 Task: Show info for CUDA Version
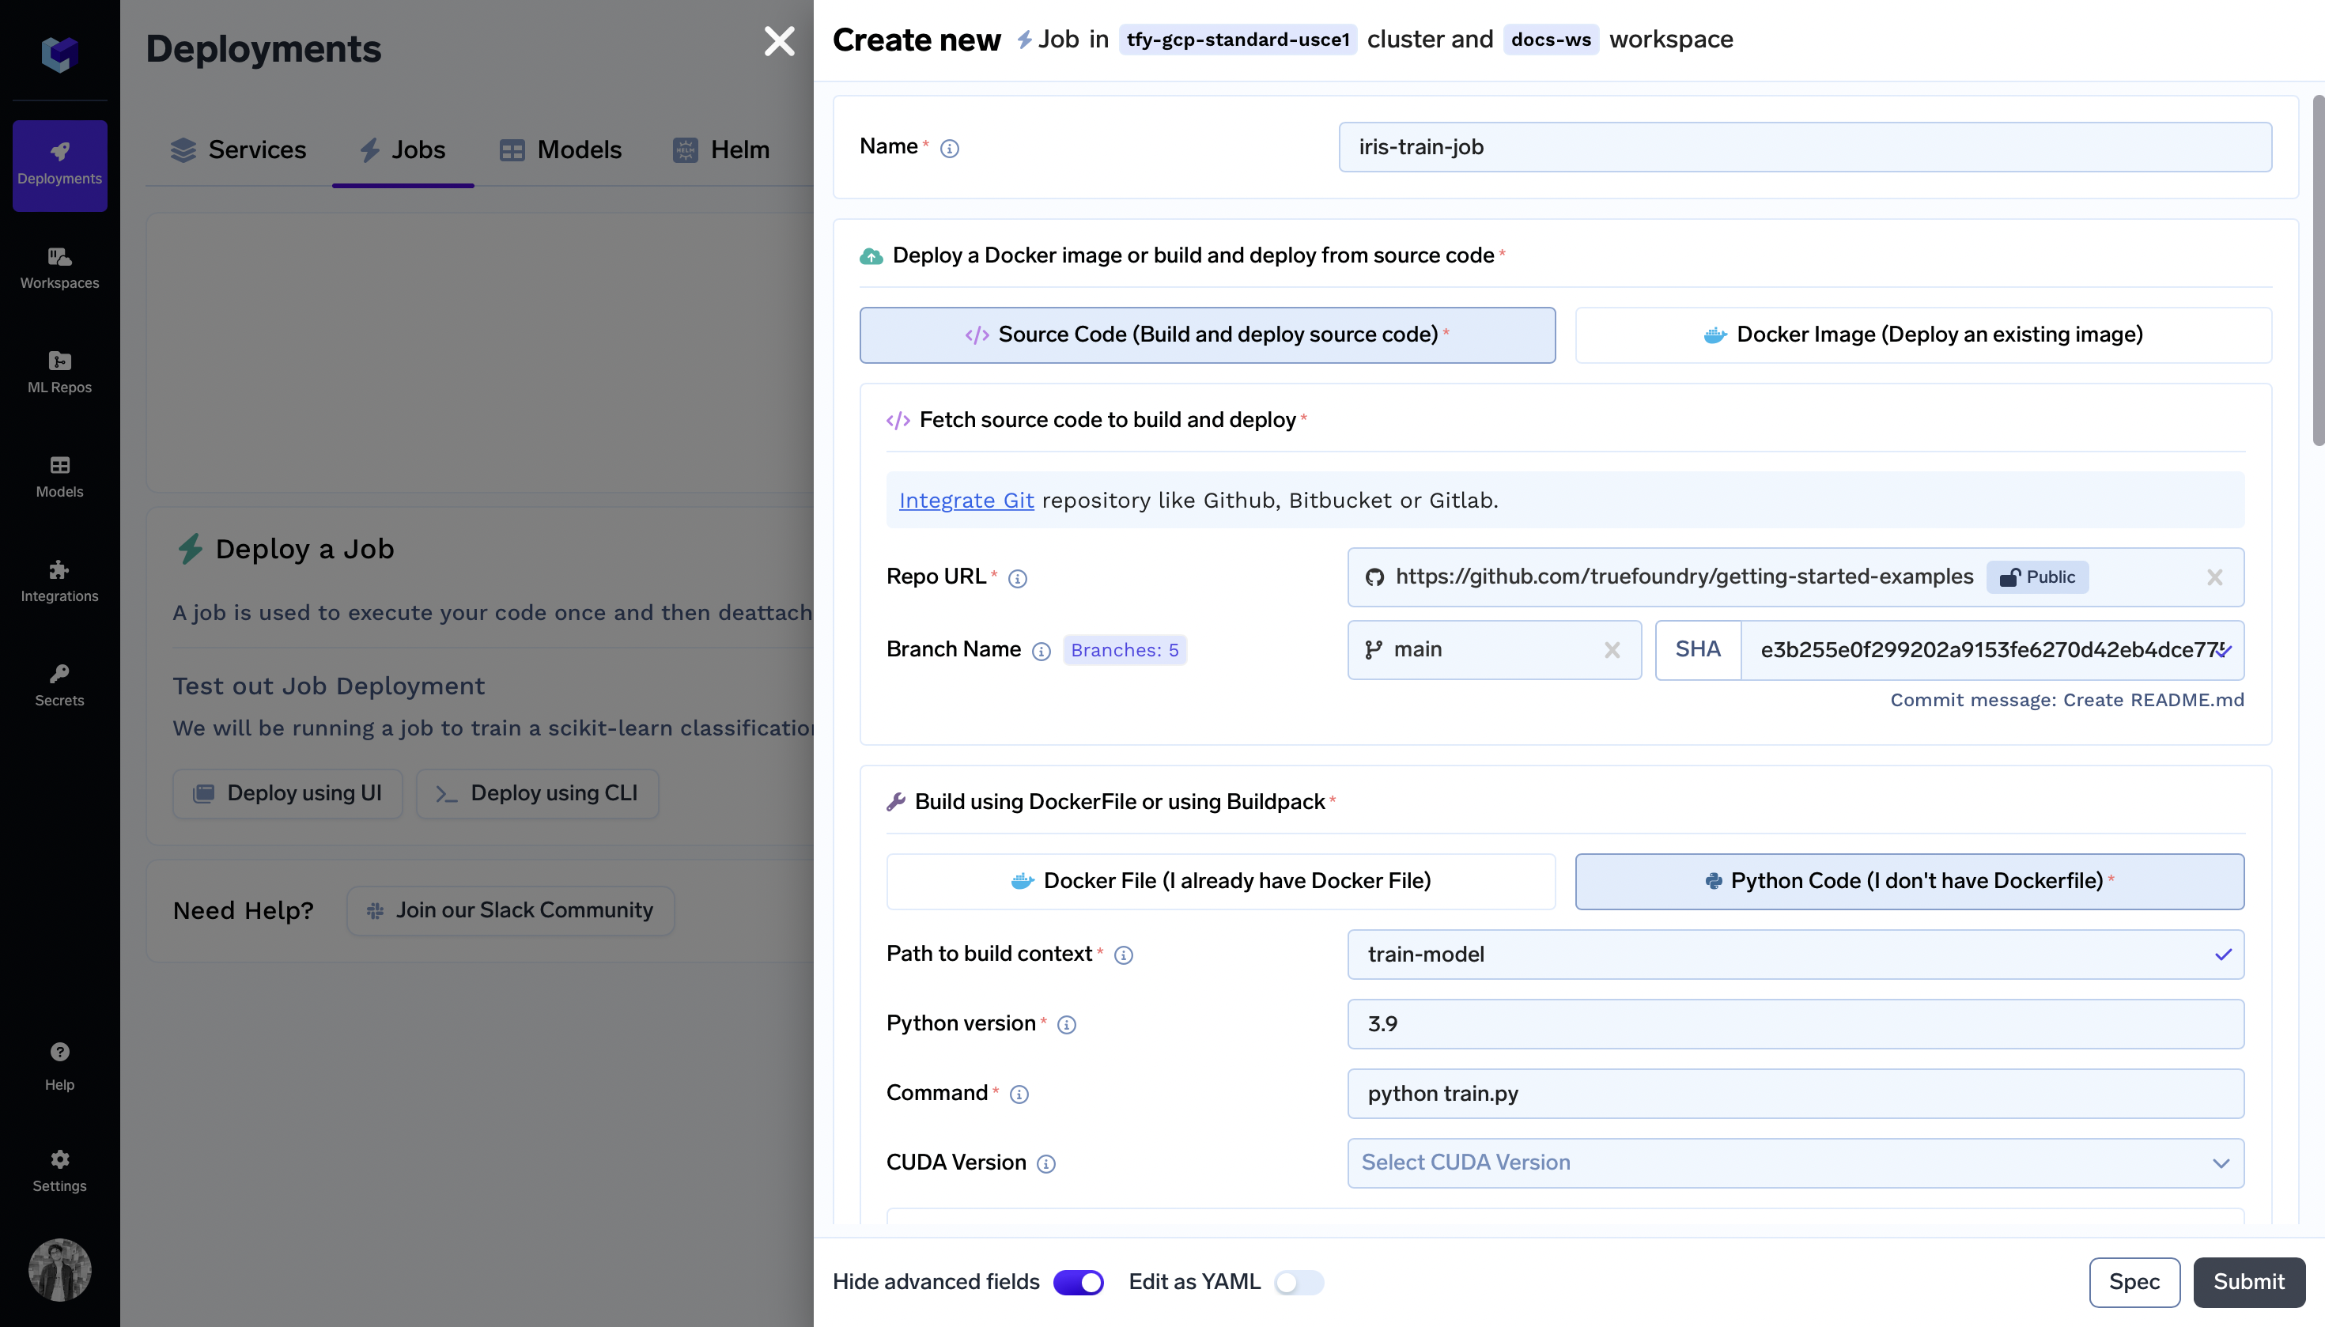(1045, 1164)
